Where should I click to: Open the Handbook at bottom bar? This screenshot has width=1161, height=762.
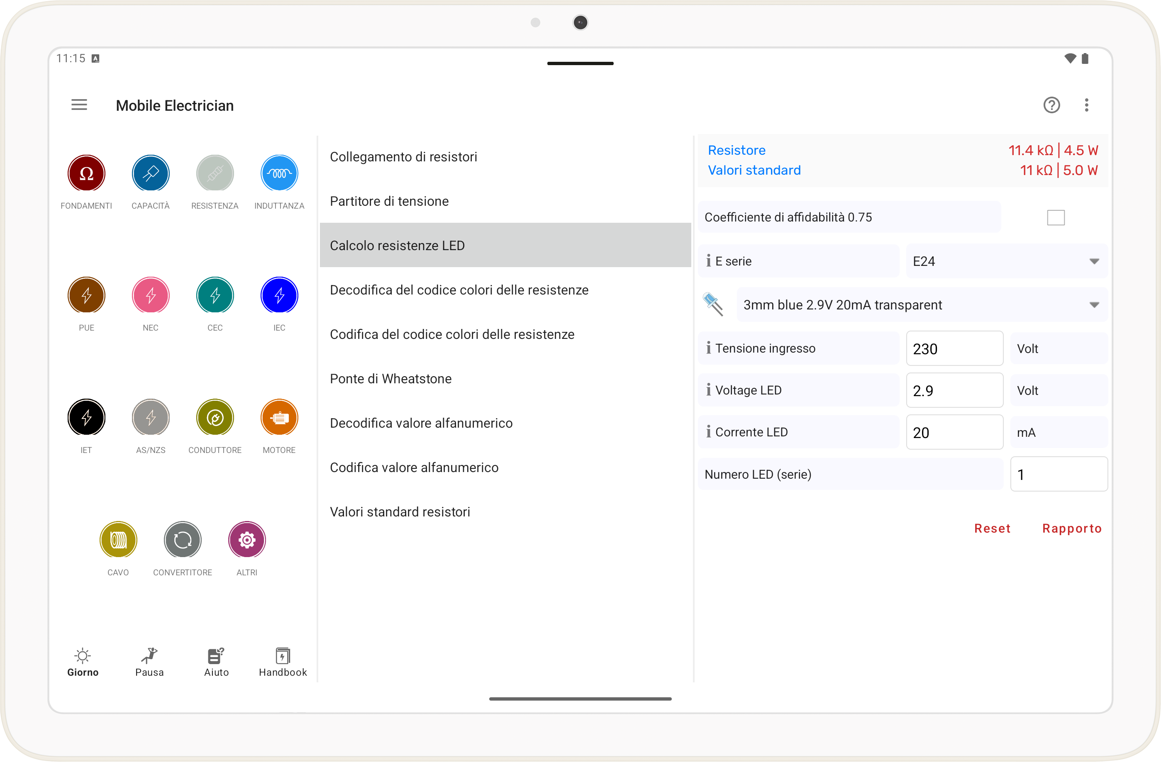pos(283,662)
